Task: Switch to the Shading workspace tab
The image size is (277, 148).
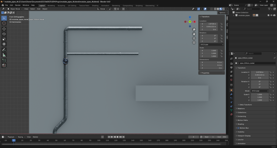Action: pos(95,5)
